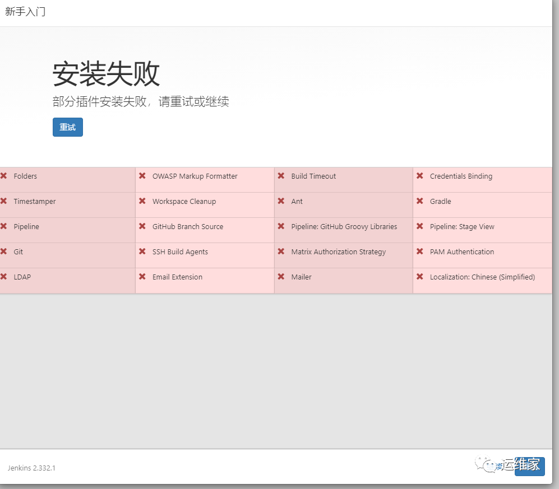Click the red X next to Credentials Binding

(420, 176)
